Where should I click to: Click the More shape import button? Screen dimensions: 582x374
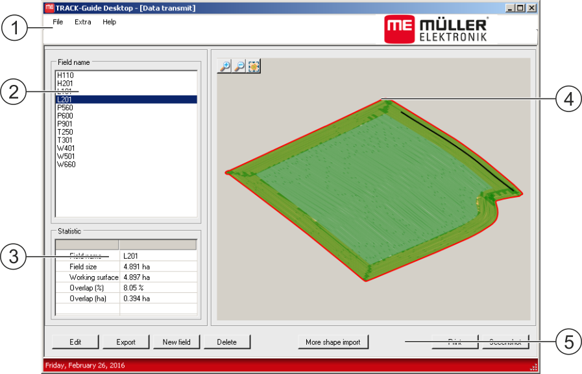[333, 342]
